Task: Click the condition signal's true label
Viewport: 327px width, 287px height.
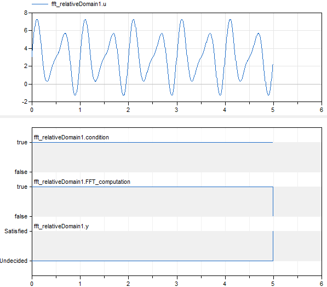Action: coord(22,143)
